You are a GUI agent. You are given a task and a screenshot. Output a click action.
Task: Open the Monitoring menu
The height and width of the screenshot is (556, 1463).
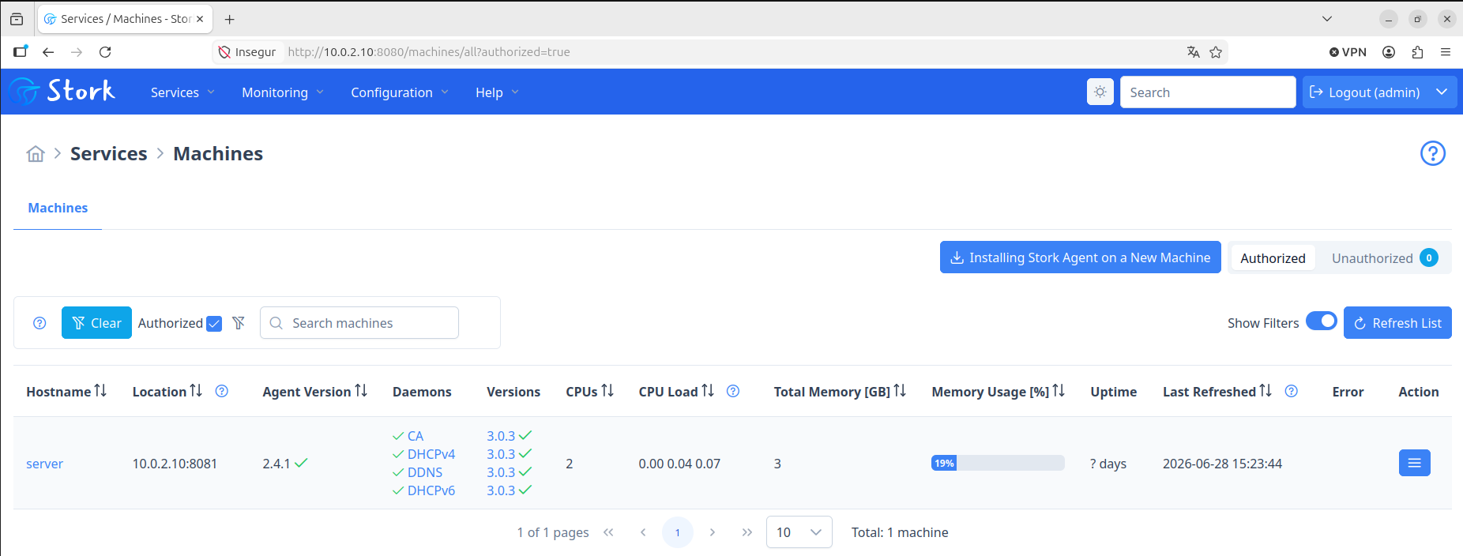click(x=283, y=92)
